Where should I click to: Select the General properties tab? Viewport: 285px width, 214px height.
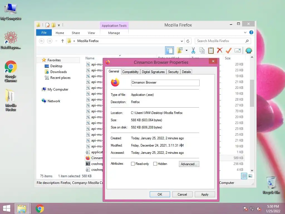tap(114, 71)
